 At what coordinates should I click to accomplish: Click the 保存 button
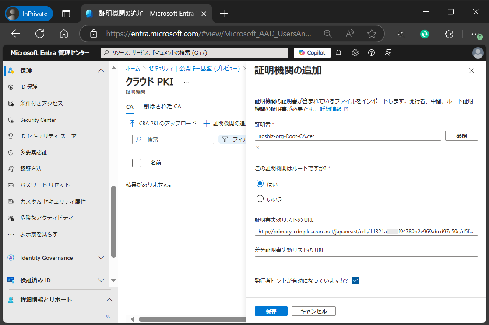coord(271,311)
